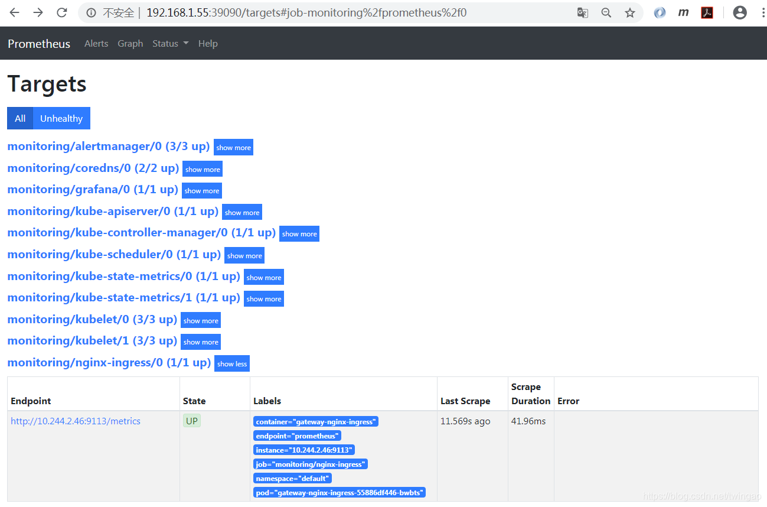767x507 pixels.
Task: Collapse monitoring/nginx-ingress/0 with show less
Action: [232, 363]
